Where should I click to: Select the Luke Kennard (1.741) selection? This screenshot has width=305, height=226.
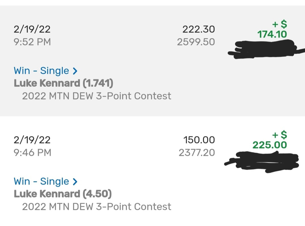(63, 83)
